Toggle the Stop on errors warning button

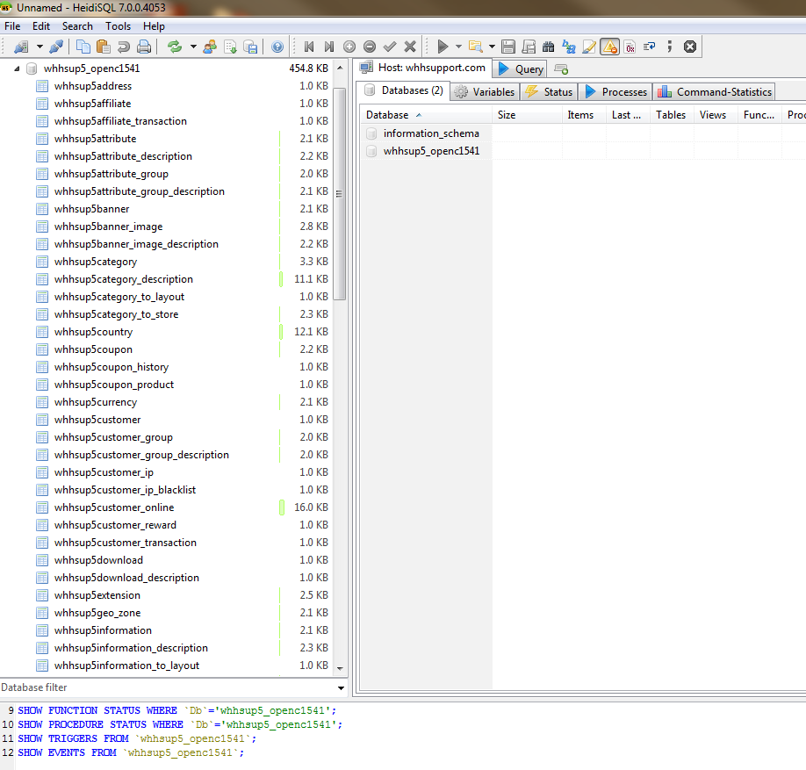point(609,47)
